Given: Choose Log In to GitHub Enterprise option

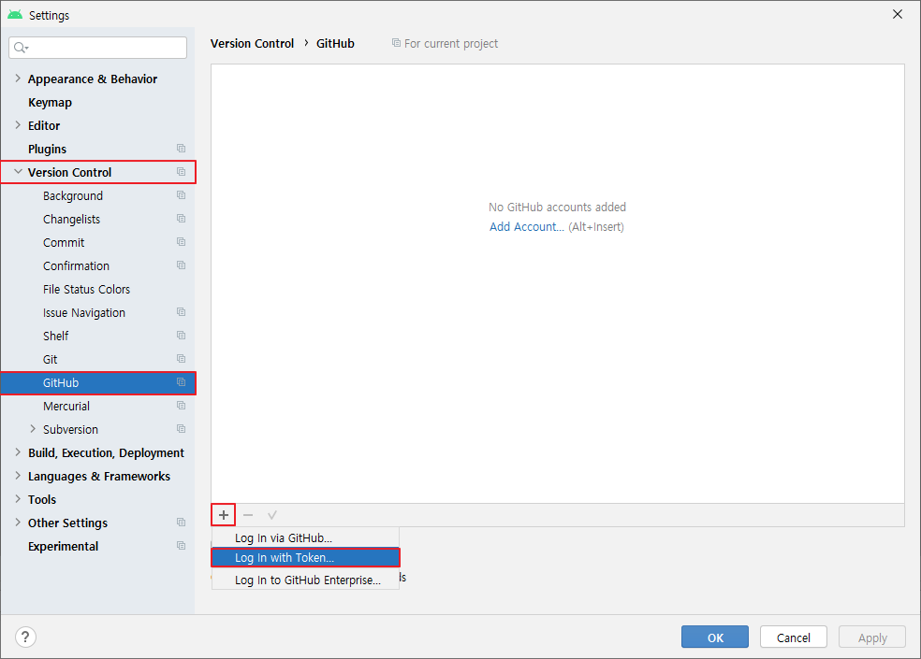Looking at the screenshot, I should [305, 580].
